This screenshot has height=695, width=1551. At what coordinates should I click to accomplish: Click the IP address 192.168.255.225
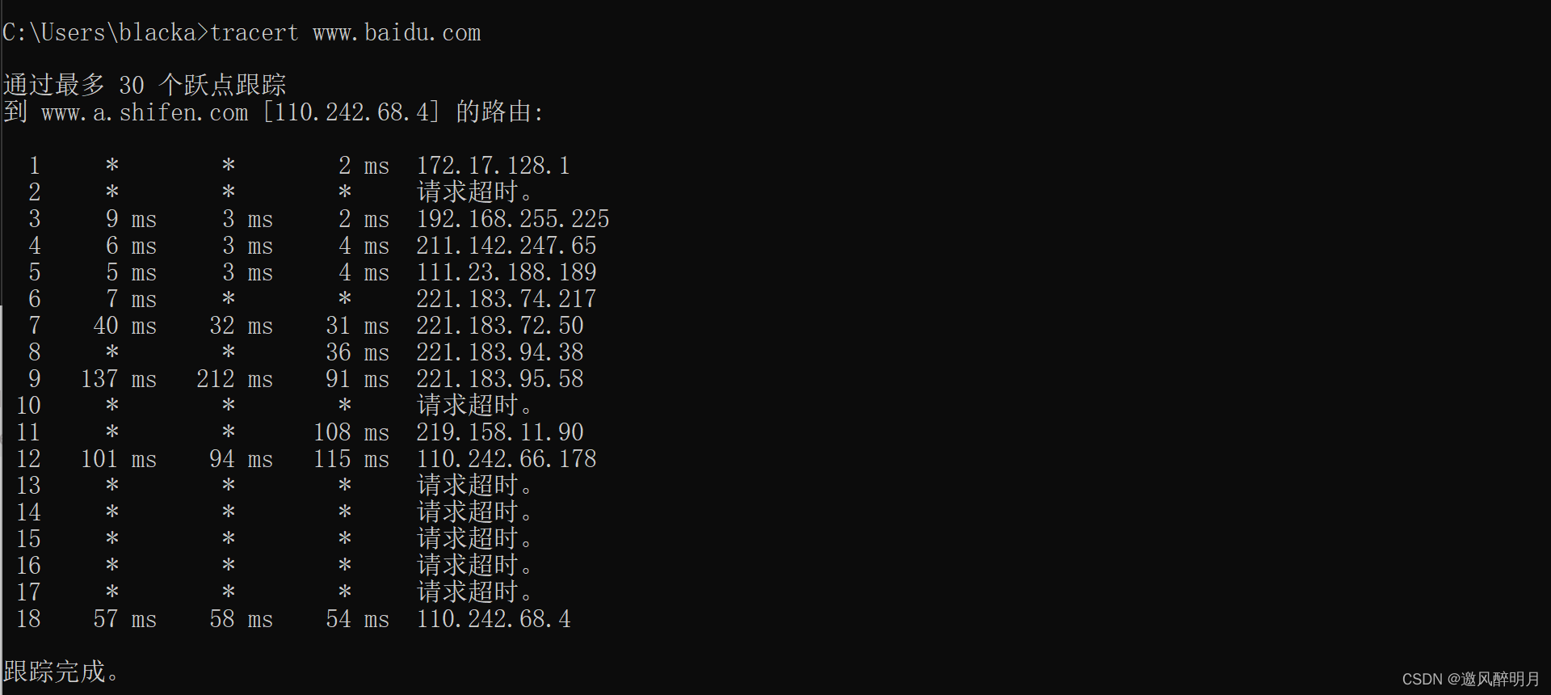tap(512, 219)
